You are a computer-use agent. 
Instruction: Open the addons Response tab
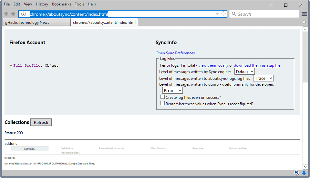click(x=198, y=148)
